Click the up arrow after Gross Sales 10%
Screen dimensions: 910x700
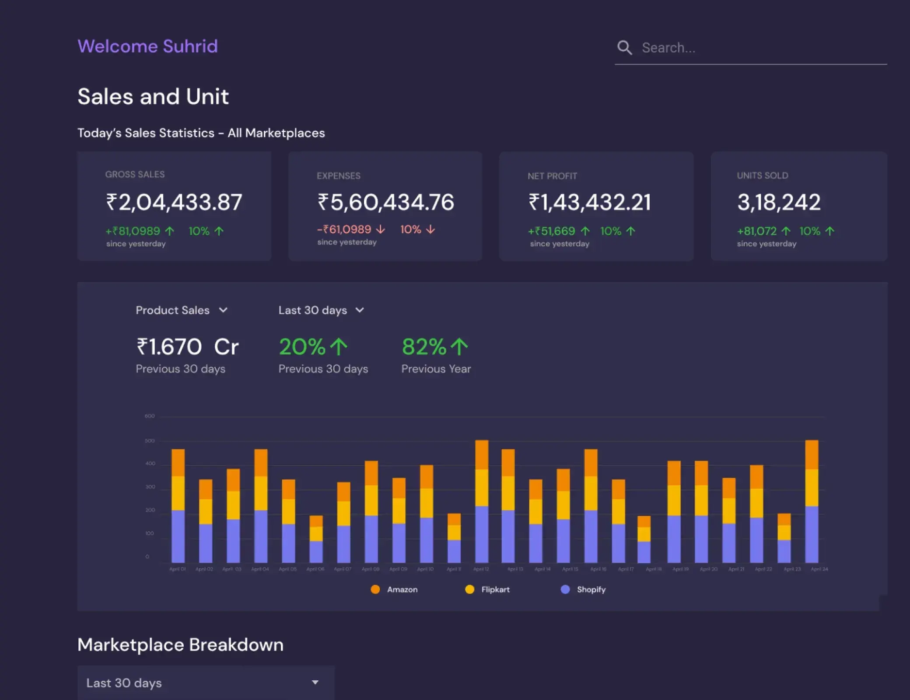click(x=219, y=231)
